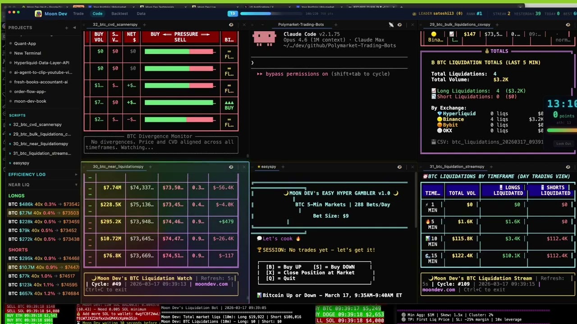Toggle eye icon in easyspy pane
Image resolution: width=577 pixels, height=324 pixels.
pos(399,166)
